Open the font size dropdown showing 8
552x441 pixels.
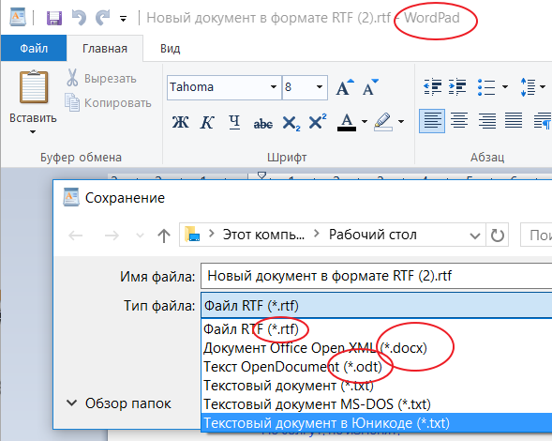point(320,86)
